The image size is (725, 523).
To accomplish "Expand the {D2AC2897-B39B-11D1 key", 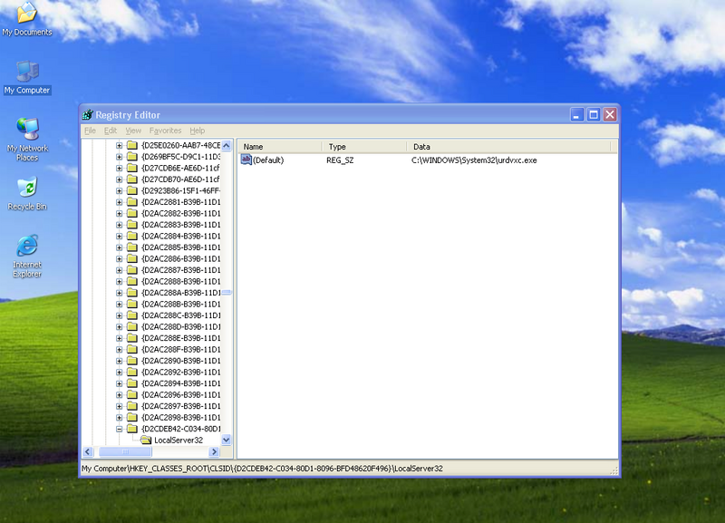I will (x=120, y=406).
